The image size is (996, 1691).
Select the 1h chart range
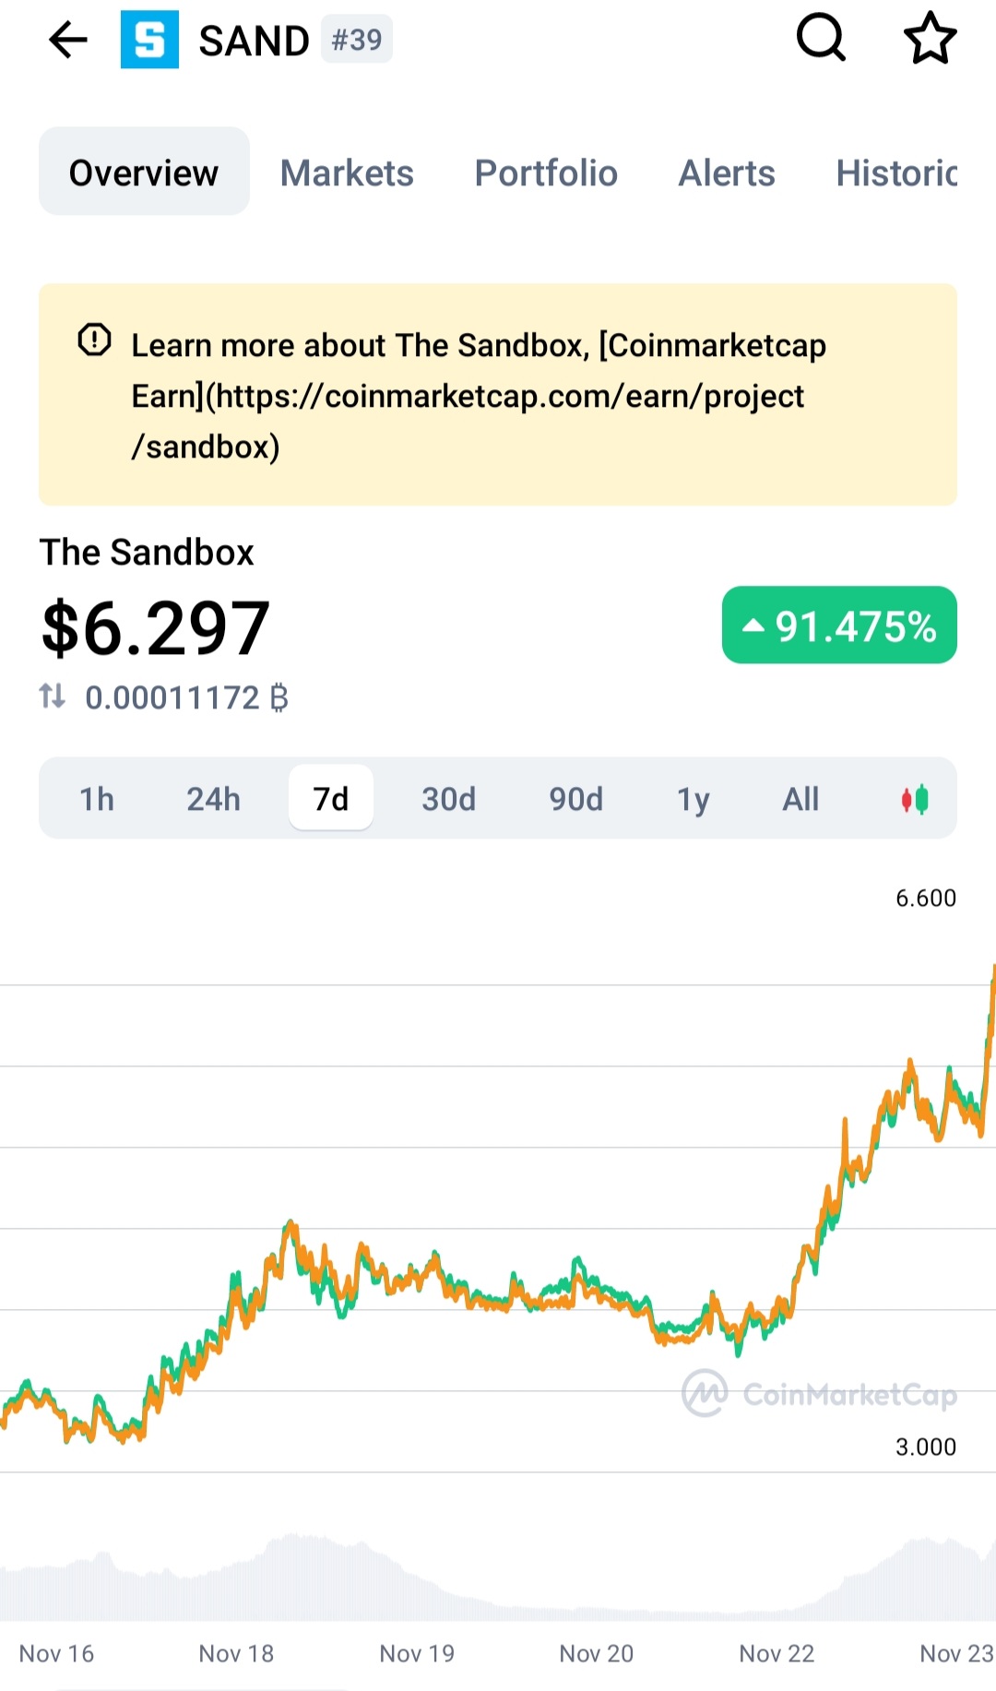tap(97, 799)
